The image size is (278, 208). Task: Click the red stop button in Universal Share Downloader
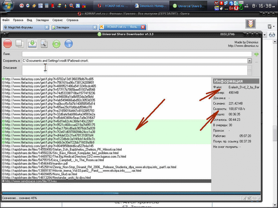pyautogui.click(x=8, y=44)
